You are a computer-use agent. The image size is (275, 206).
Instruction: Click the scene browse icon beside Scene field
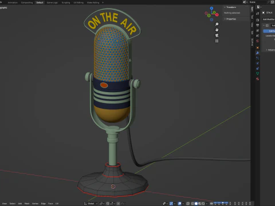click(x=245, y=2)
